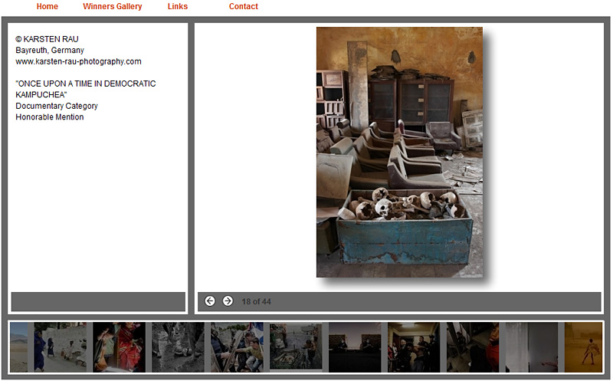The width and height of the screenshot is (613, 381).
Task: Advance to next photo with right arrow
Action: point(228,301)
